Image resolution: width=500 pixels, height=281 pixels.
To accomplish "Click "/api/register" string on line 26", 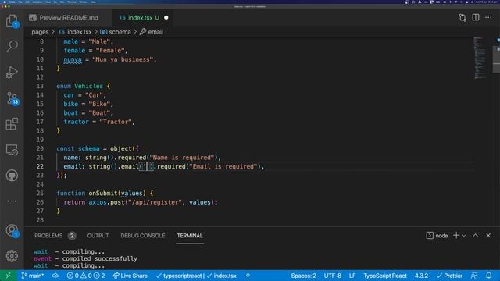I will [x=155, y=202].
